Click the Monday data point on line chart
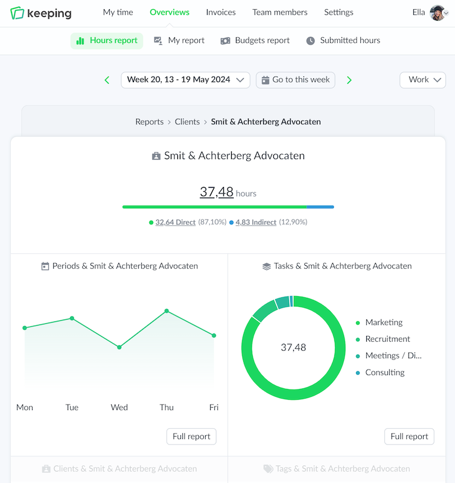The height and width of the screenshot is (483, 455). (25, 328)
